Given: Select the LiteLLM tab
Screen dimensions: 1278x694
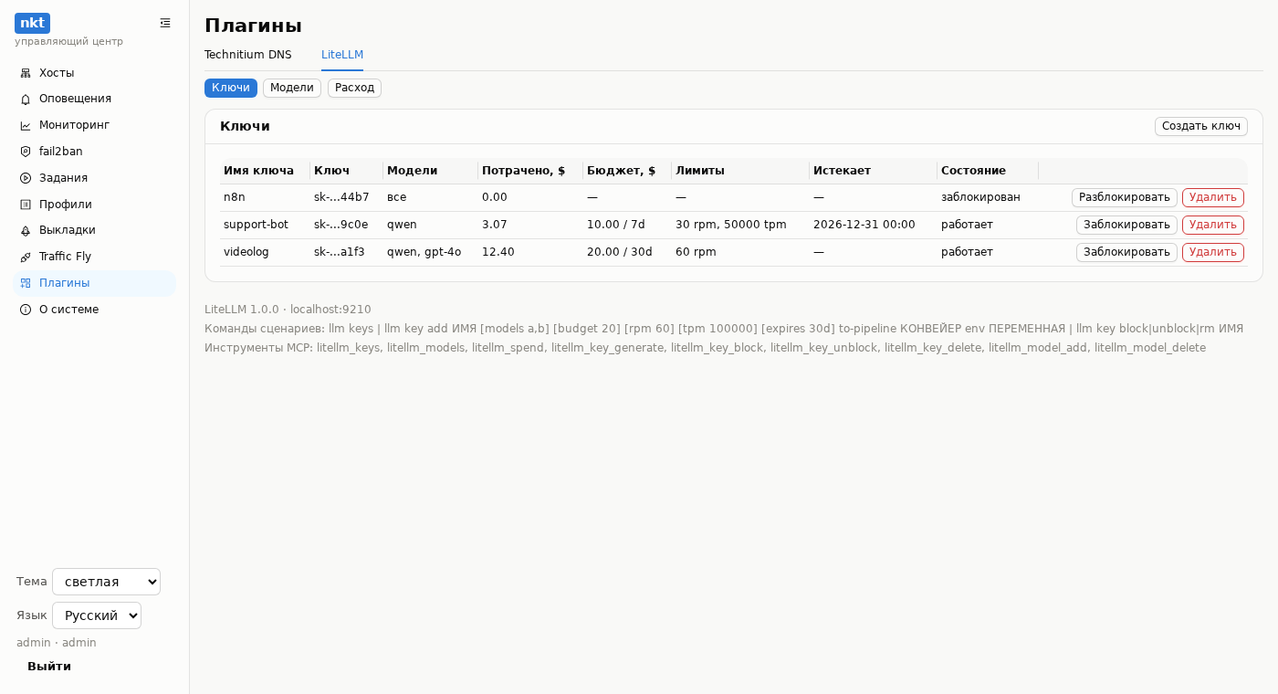Looking at the screenshot, I should pyautogui.click(x=342, y=55).
